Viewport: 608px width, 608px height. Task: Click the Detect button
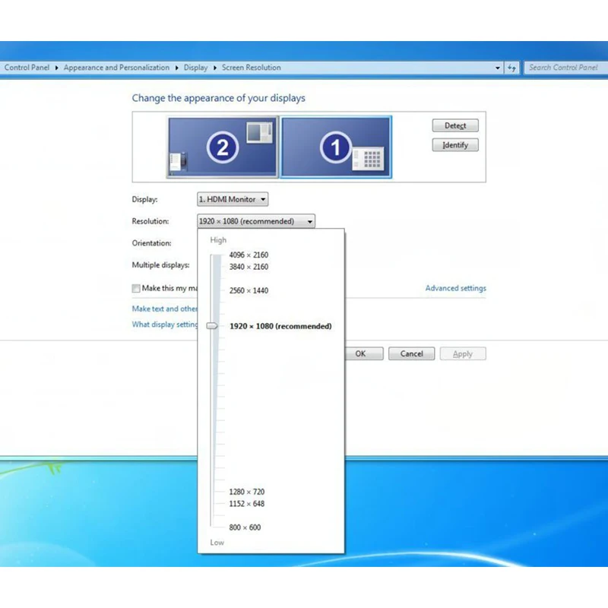coord(455,125)
